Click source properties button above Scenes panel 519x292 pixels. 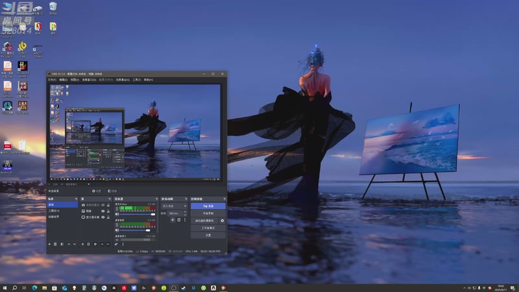tap(97, 191)
